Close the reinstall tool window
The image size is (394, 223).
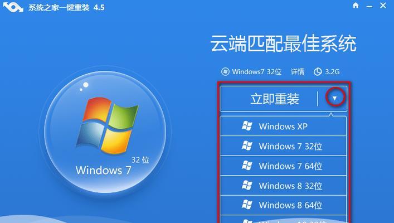(x=383, y=5)
